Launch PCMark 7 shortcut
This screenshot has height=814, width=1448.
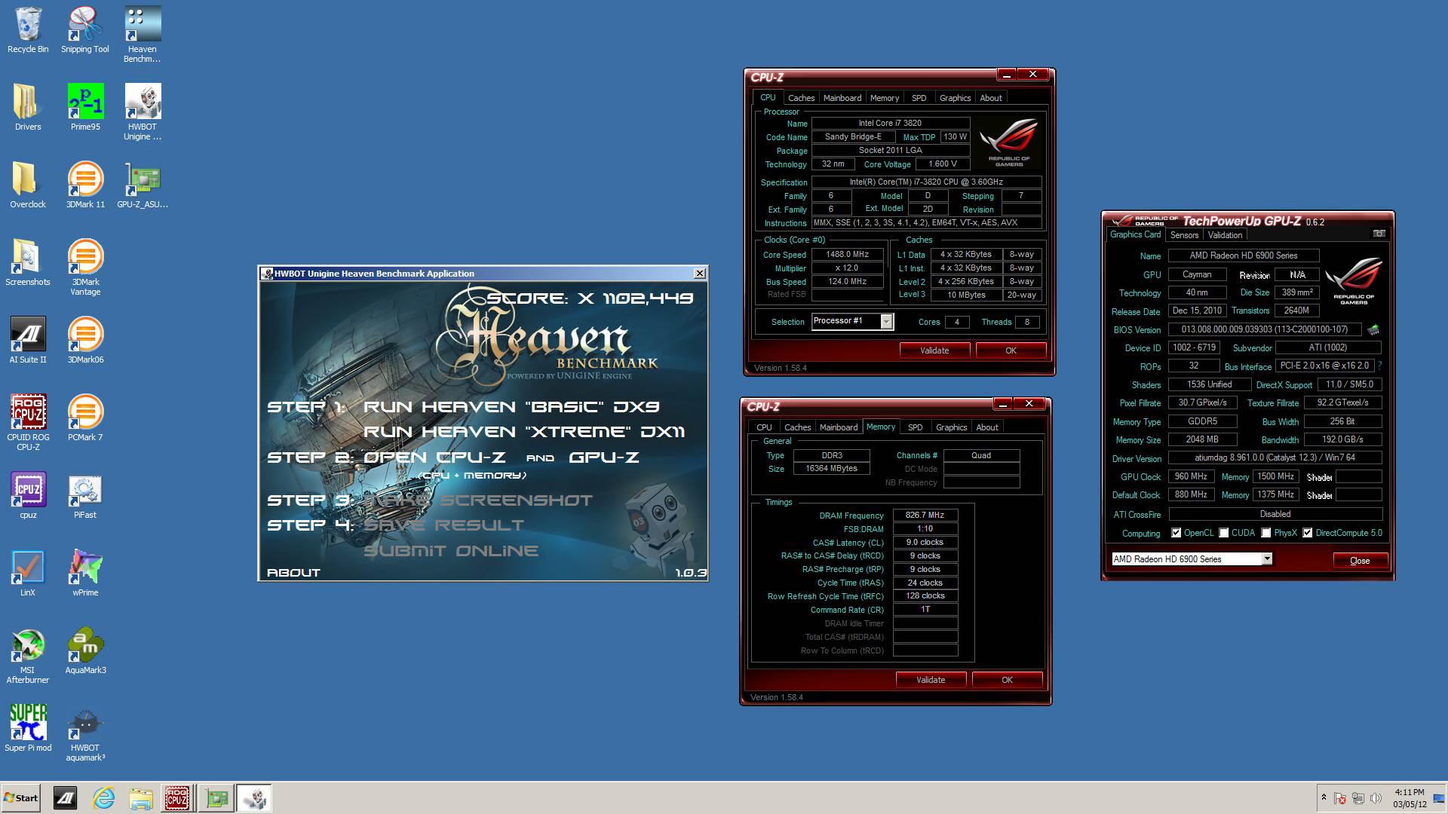85,418
